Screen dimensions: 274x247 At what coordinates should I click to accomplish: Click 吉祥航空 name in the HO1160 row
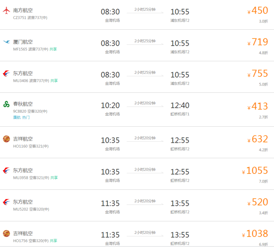(x=23, y=139)
